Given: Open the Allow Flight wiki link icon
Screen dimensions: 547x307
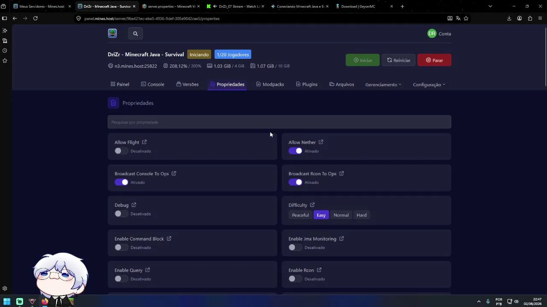Looking at the screenshot, I should click(144, 142).
